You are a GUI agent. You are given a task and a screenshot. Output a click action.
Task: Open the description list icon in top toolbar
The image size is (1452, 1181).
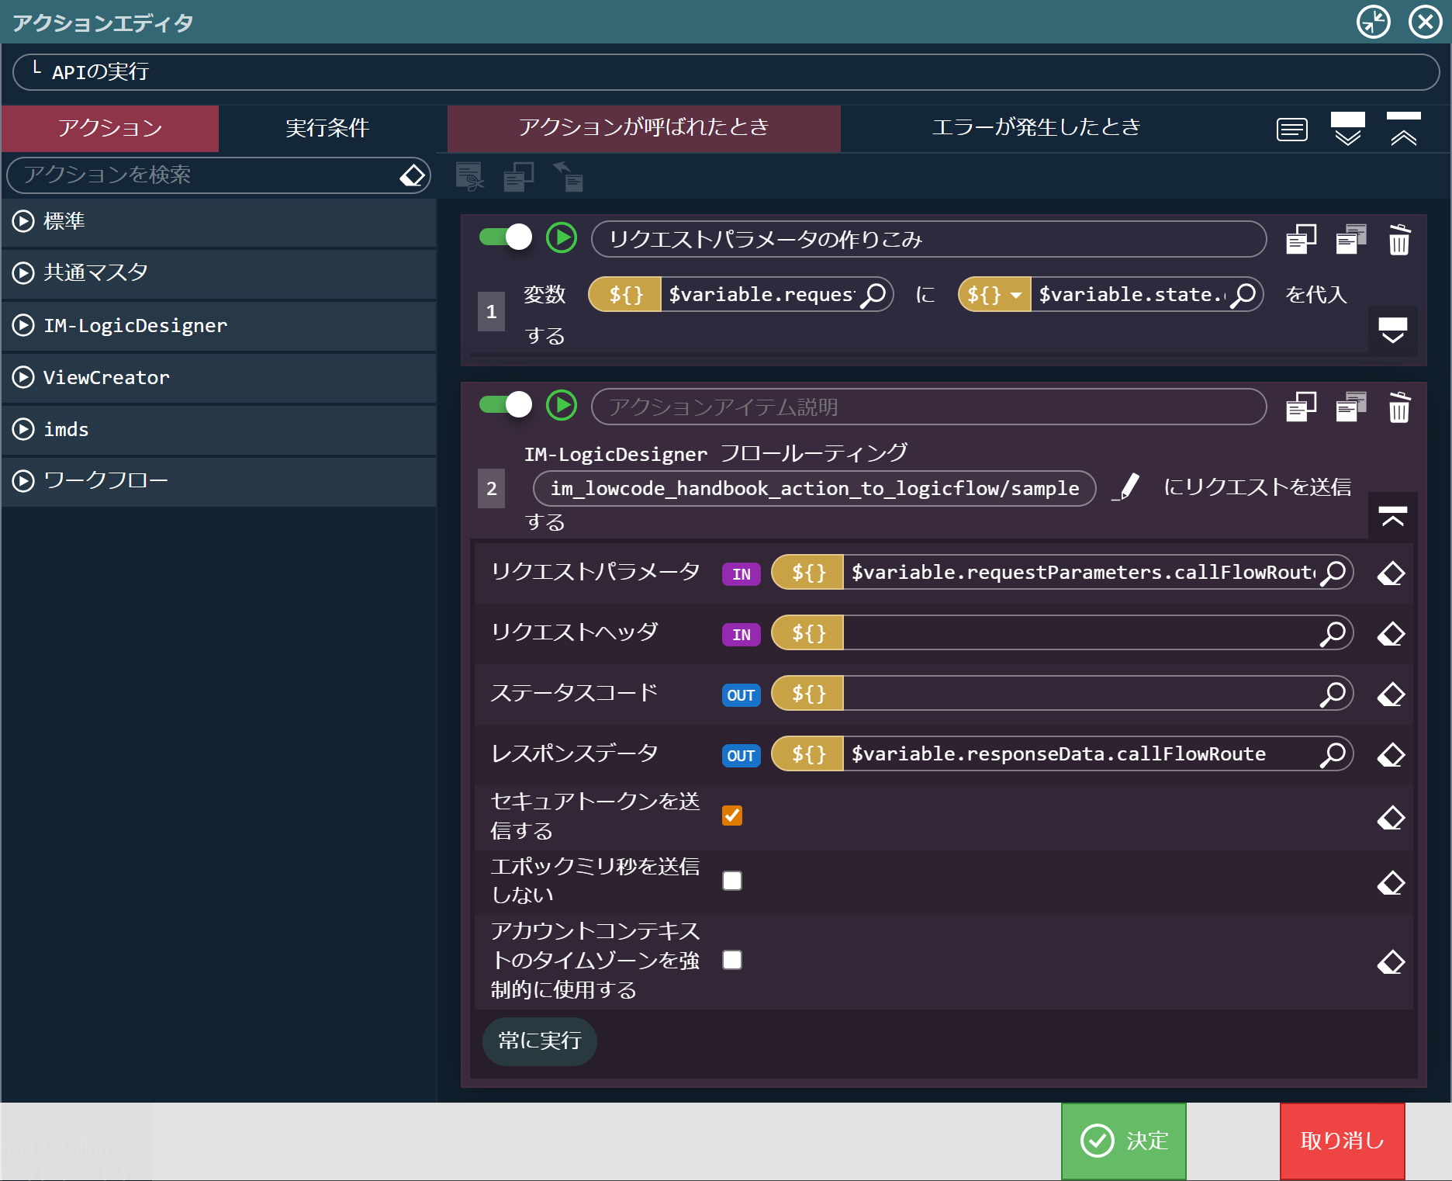click(1292, 129)
